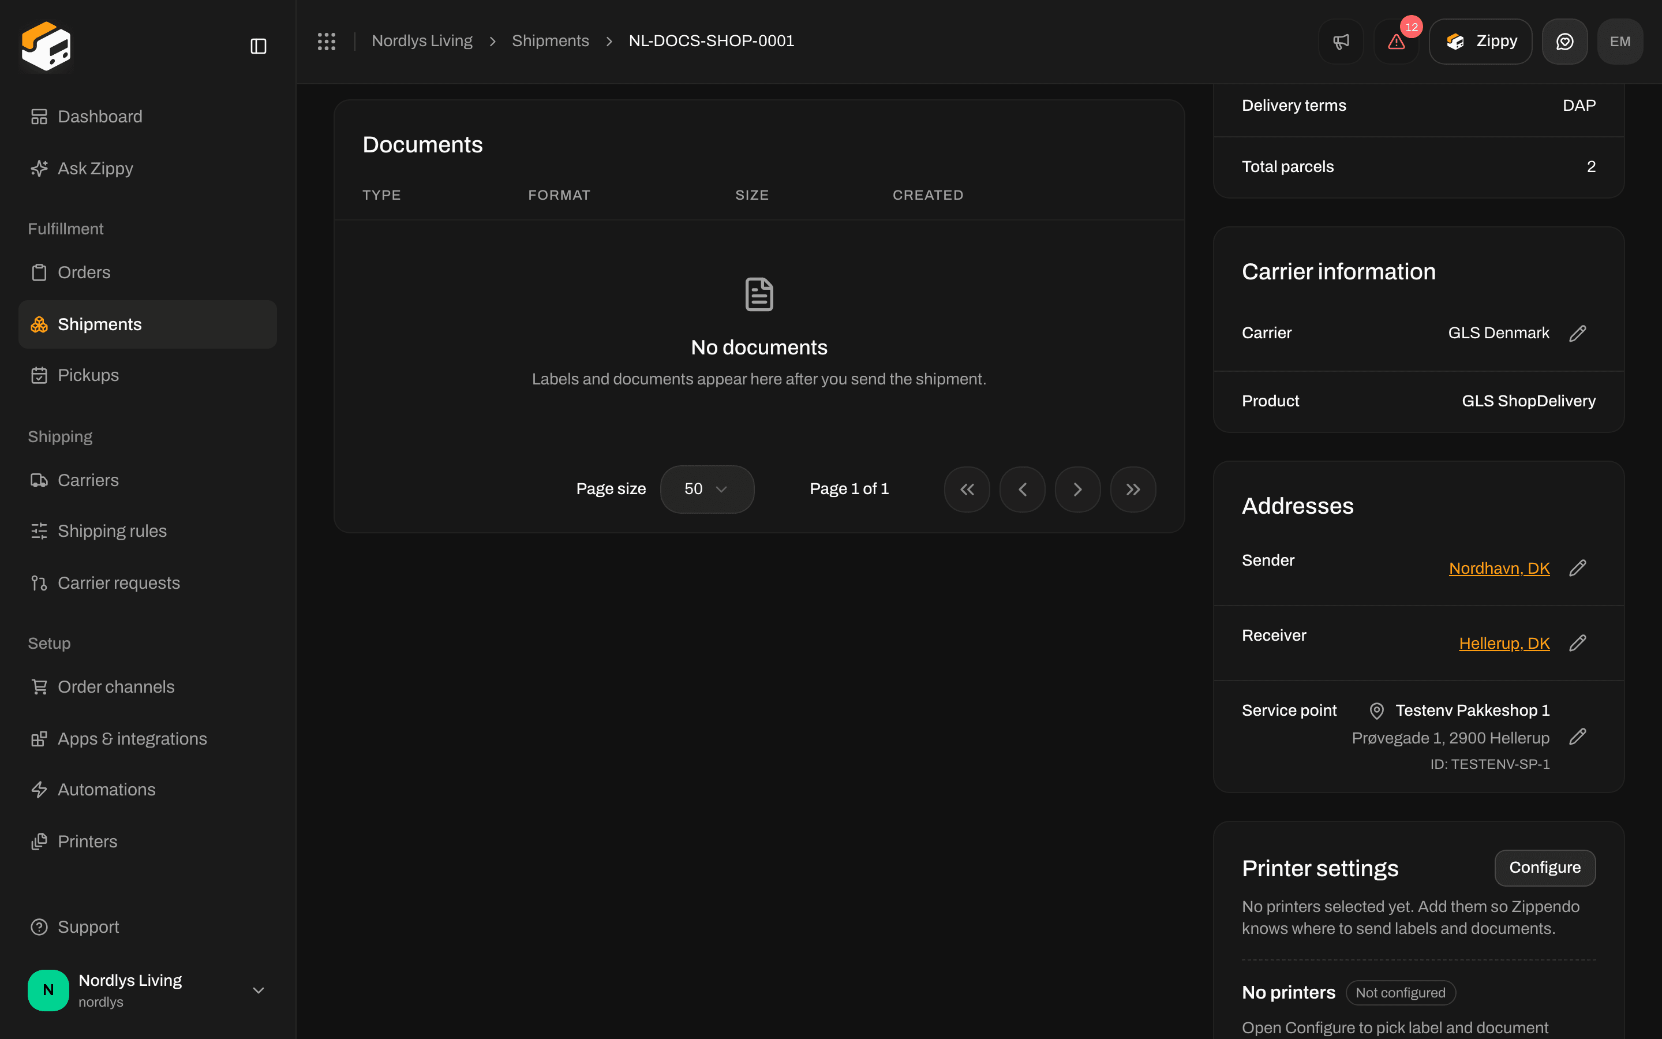This screenshot has height=1039, width=1662.
Task: Open Apps & integrations in the sidebar
Action: pos(148,739)
